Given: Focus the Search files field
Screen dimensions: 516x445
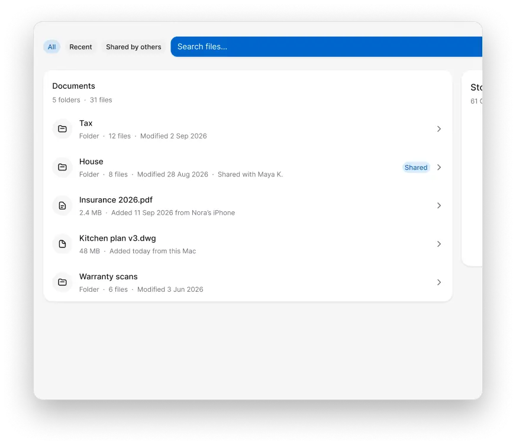Looking at the screenshot, I should [326, 47].
